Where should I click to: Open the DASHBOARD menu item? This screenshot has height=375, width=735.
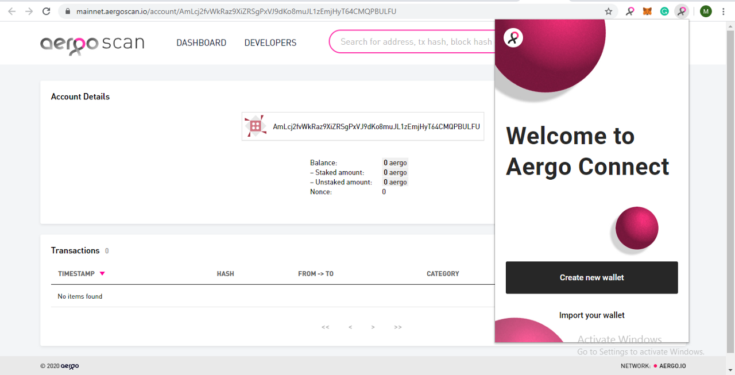(x=201, y=42)
